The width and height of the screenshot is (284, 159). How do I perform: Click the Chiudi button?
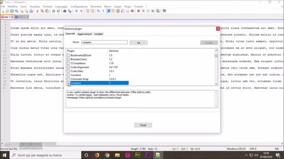coord(143,125)
